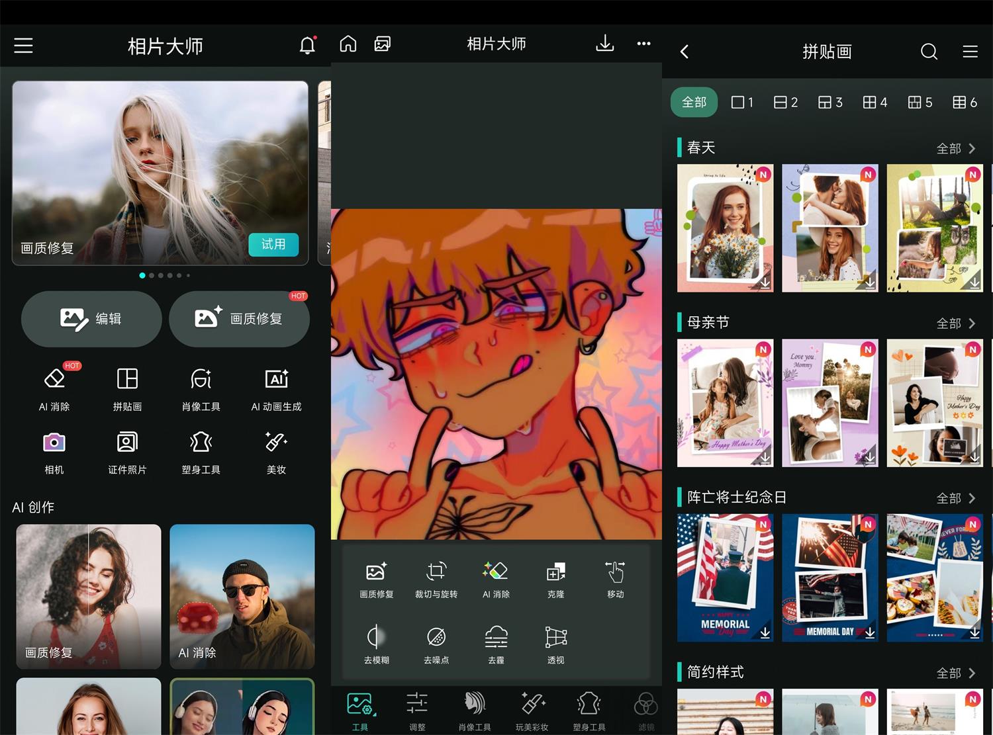993x735 pixels.
Task: Expand the 简约样式 template category
Action: tap(956, 672)
